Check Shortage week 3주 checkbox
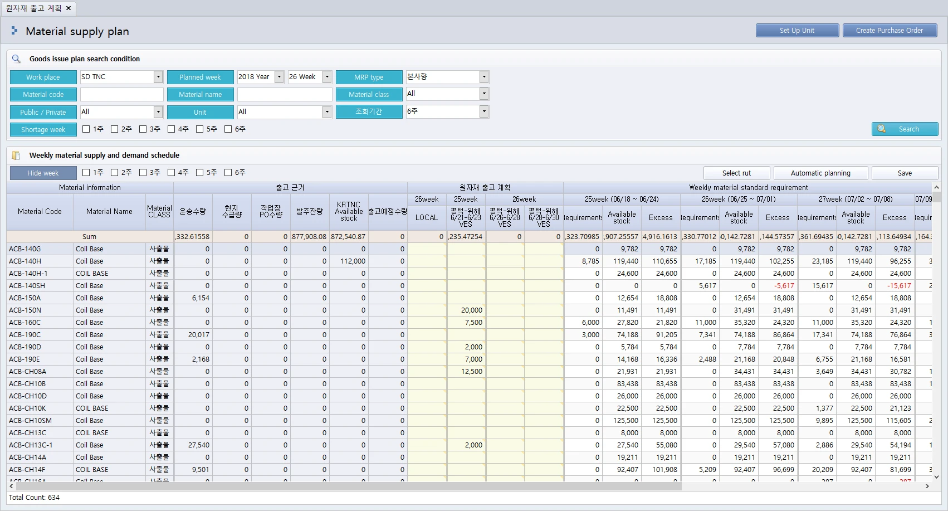This screenshot has width=948, height=511. pos(143,129)
